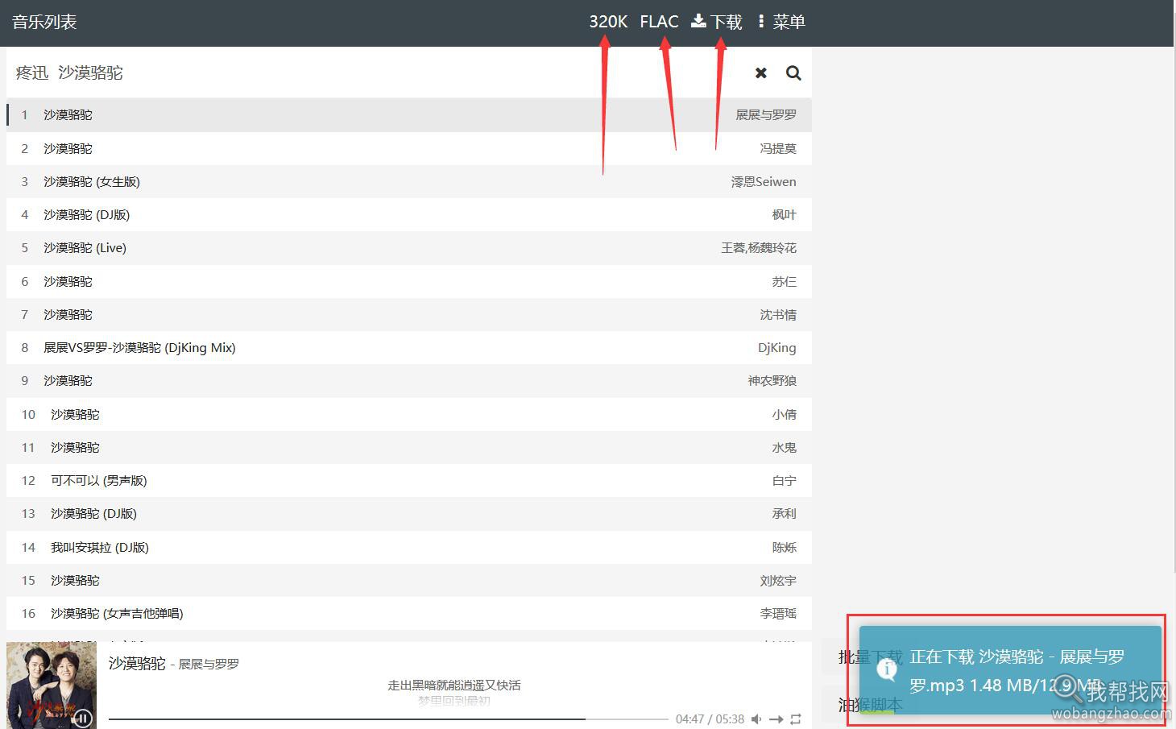
Task: Select song 6 沙漠骆驼 by 苏仨
Action: point(409,282)
